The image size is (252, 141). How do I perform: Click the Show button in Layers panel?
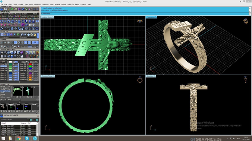(x=34, y=62)
